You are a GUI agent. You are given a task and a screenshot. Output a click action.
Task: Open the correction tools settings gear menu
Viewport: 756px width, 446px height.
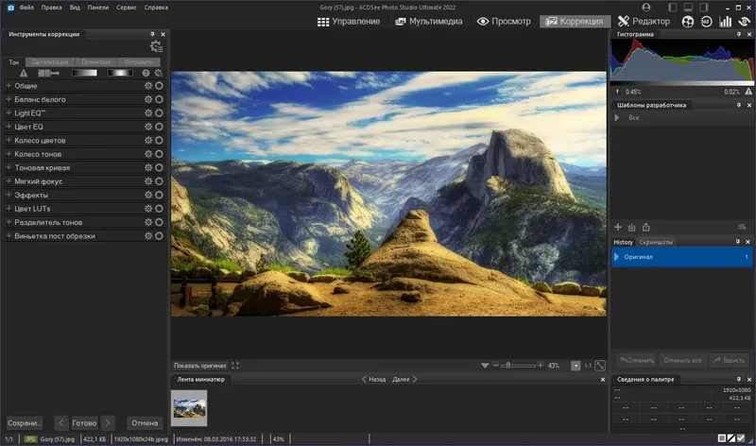156,46
